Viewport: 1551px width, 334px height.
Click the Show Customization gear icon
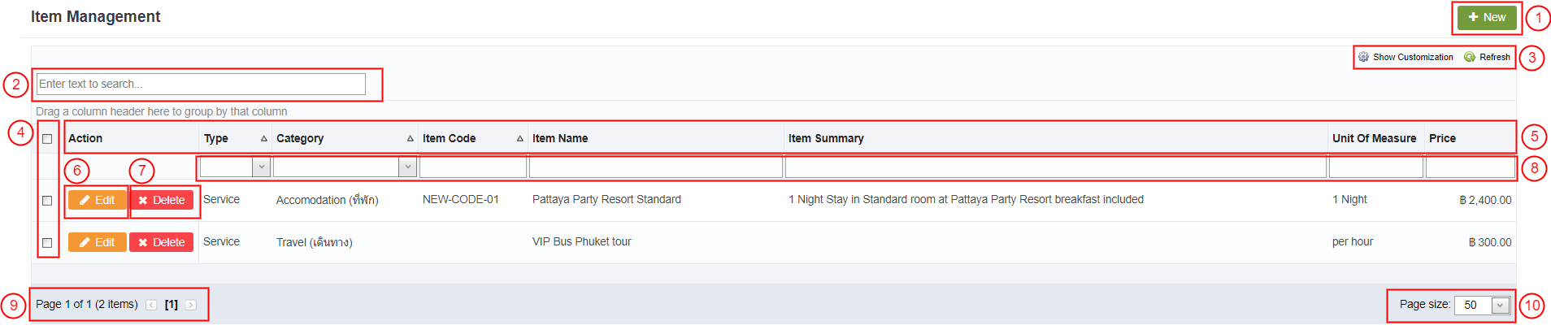coord(1363,57)
